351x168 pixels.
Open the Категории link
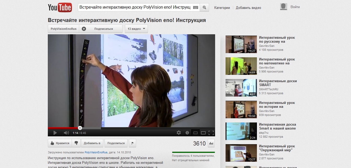[x=222, y=8]
